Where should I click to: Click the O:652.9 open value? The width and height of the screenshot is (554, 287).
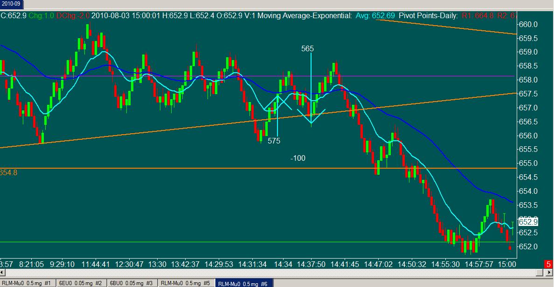pyautogui.click(x=229, y=15)
